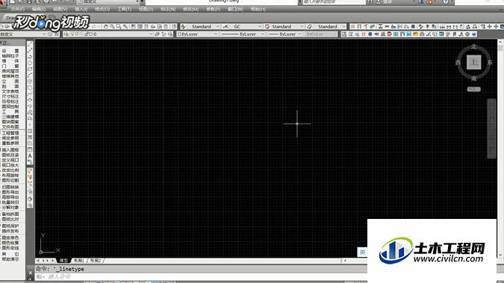Open the 绘图(D) menu

(146, 9)
